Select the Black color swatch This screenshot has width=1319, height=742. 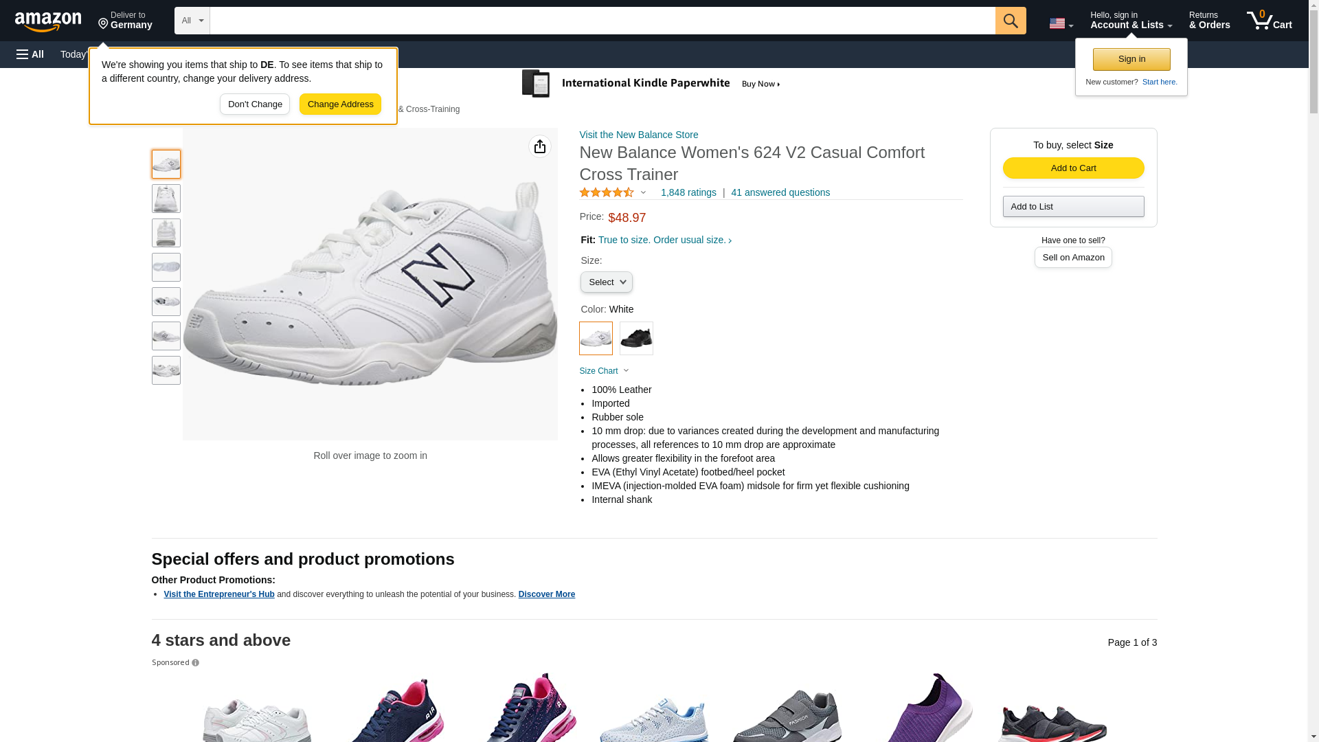(636, 338)
